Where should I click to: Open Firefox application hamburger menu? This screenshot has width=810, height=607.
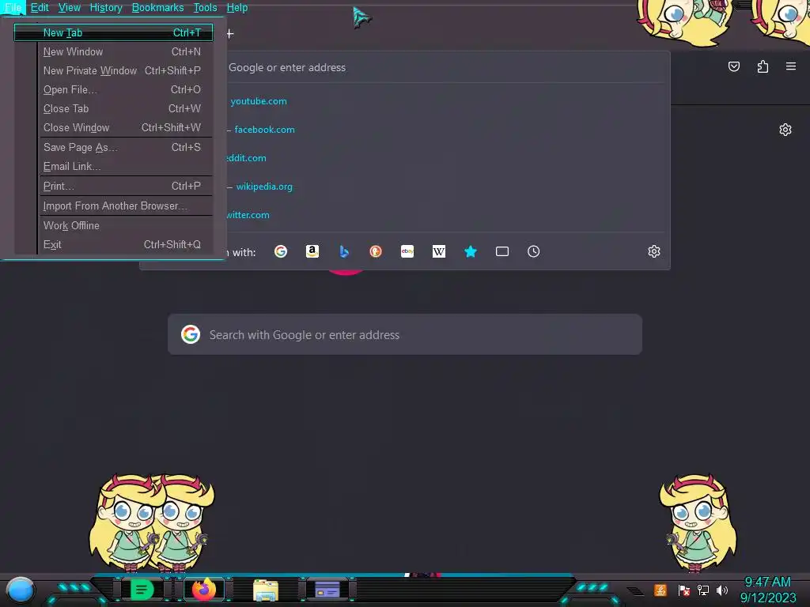coord(791,66)
